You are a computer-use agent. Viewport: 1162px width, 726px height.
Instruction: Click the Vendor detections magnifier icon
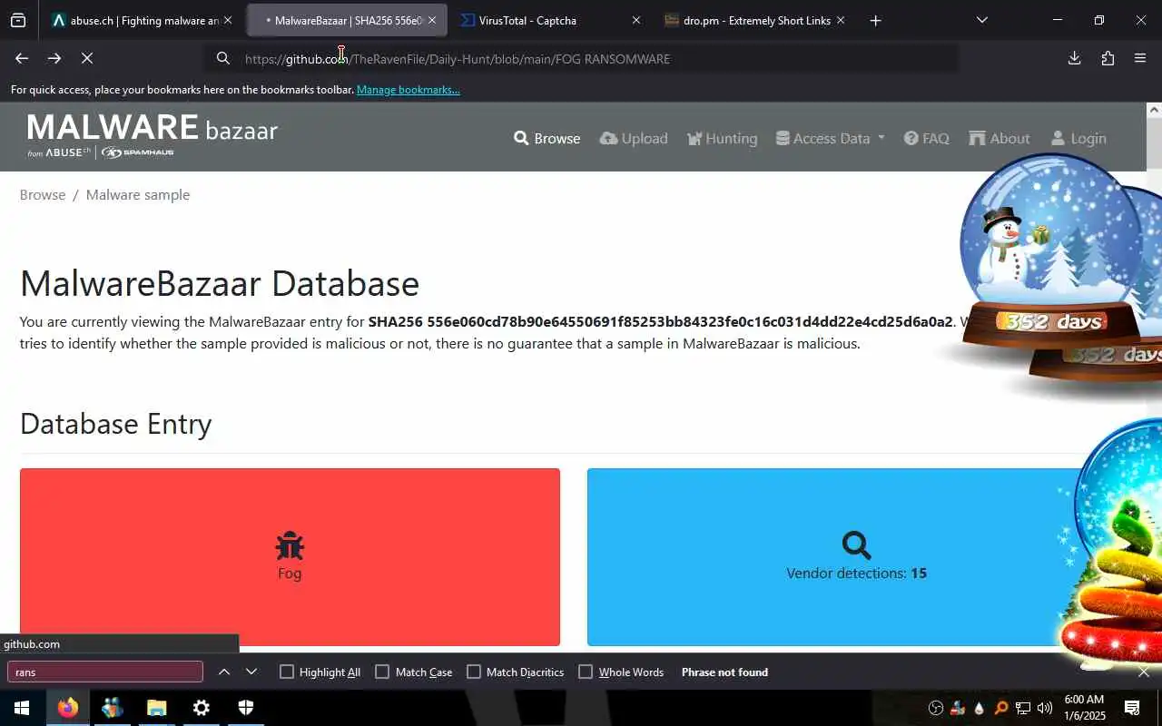[856, 545]
